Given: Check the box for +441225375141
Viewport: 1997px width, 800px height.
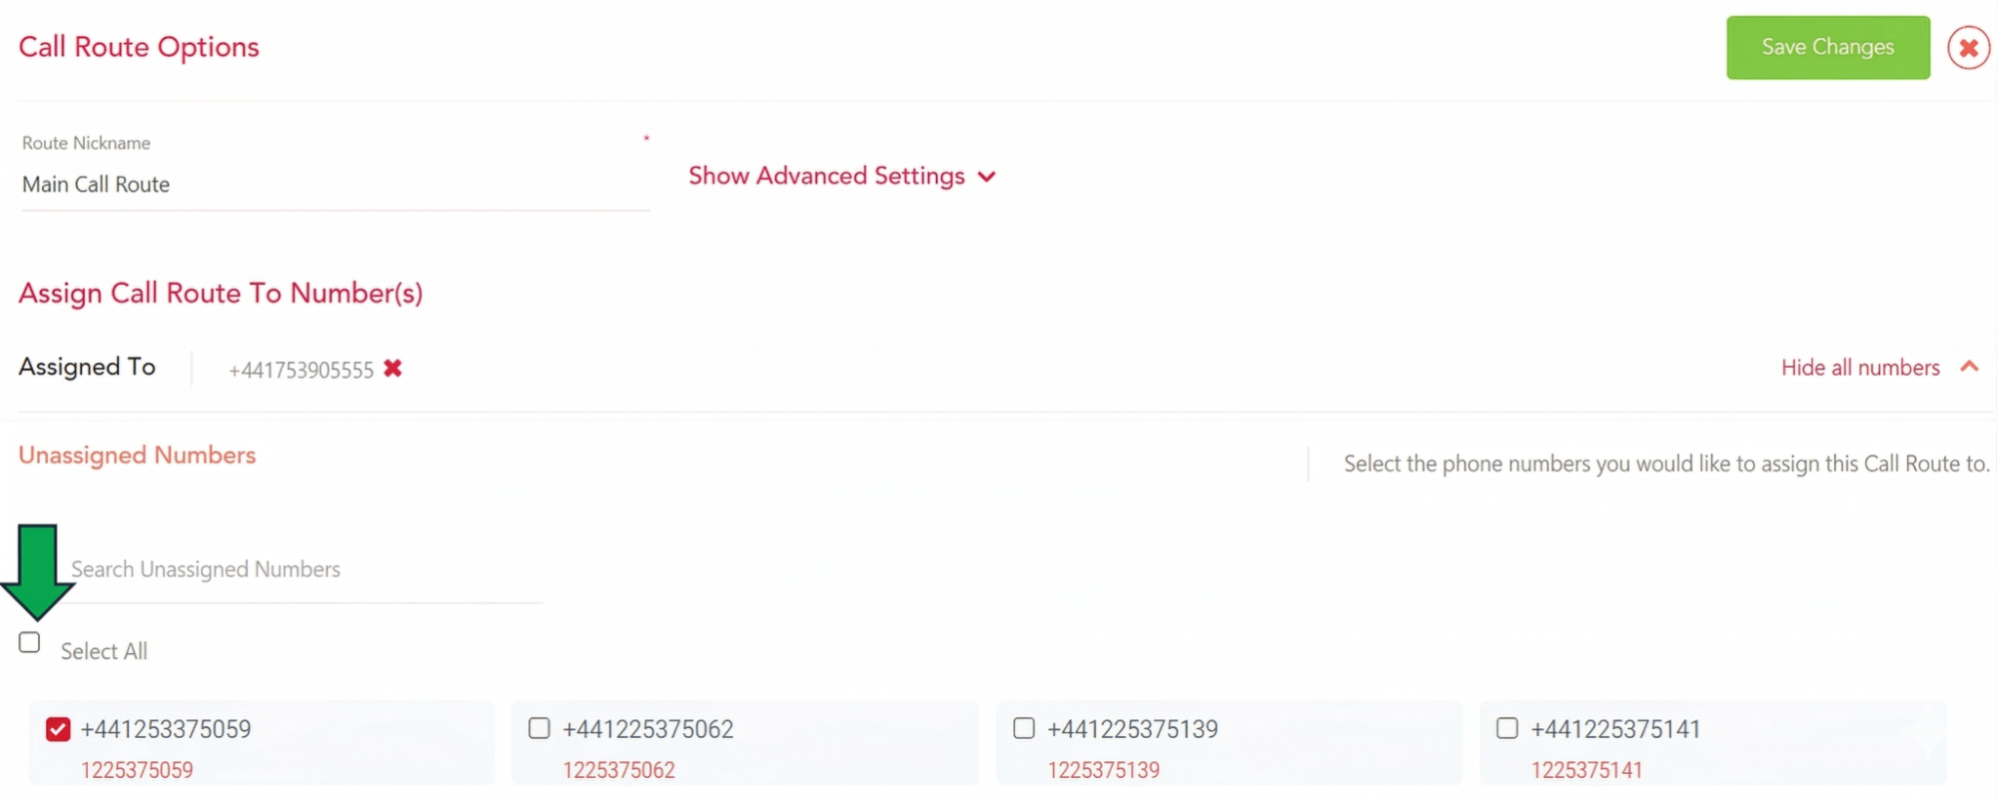Looking at the screenshot, I should click(1507, 728).
